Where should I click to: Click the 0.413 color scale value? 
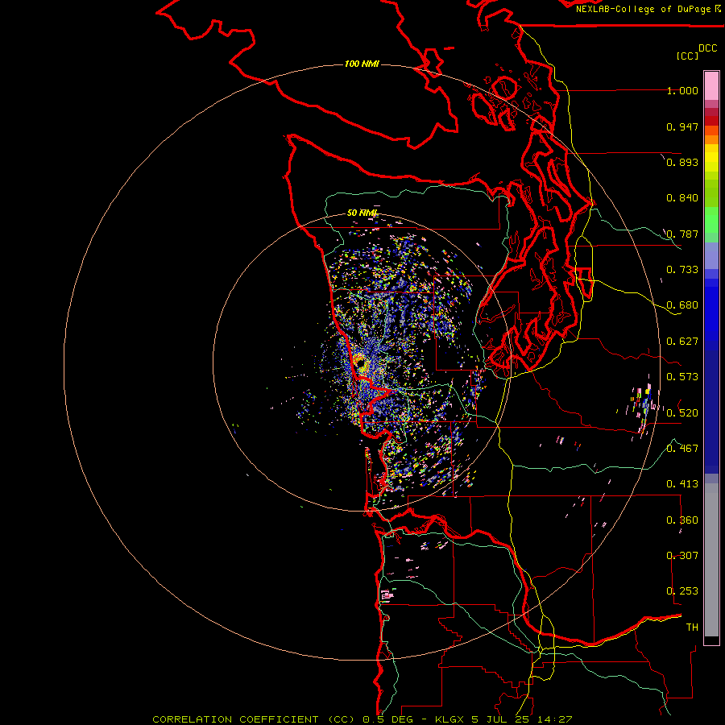(682, 484)
